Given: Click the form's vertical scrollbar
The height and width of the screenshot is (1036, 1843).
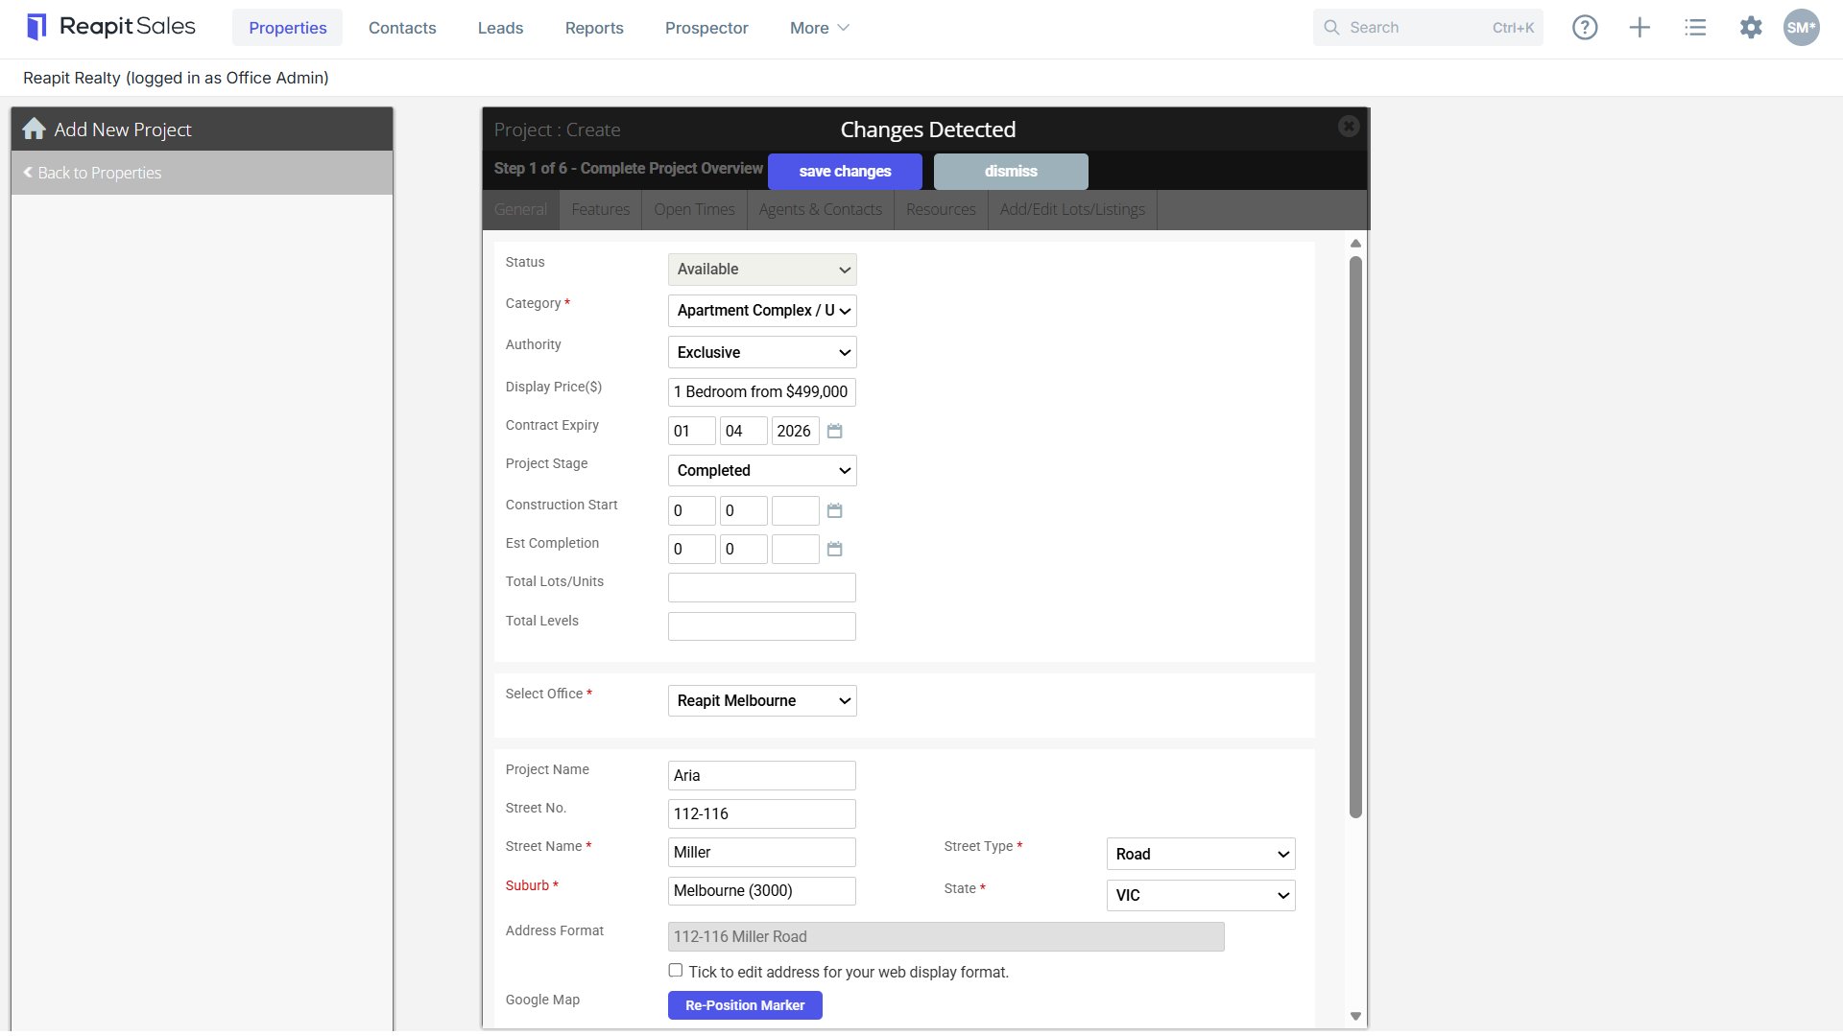Looking at the screenshot, I should 1355,537.
